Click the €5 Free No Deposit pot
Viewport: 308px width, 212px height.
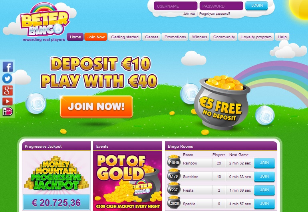[222, 103]
